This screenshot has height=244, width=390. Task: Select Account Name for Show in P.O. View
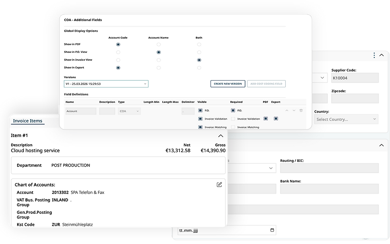158,52
